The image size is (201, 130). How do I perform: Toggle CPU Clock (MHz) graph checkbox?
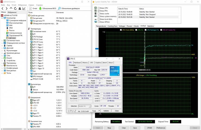(x=121, y=30)
